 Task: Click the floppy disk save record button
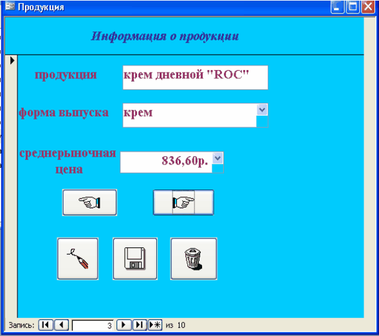pyautogui.click(x=135, y=259)
